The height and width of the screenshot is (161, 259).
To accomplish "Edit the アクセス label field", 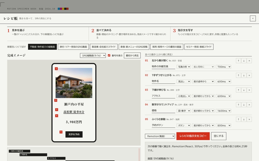I will 163,96.
